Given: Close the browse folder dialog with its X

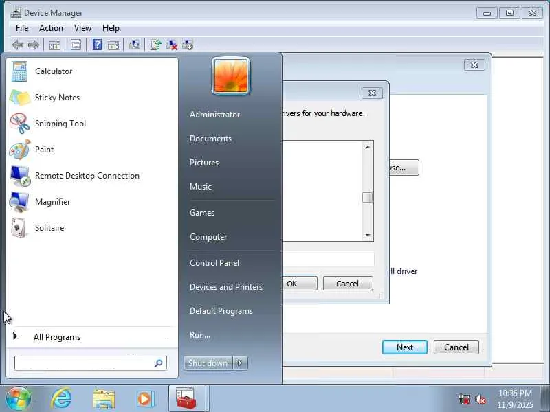Looking at the screenshot, I should pos(372,93).
